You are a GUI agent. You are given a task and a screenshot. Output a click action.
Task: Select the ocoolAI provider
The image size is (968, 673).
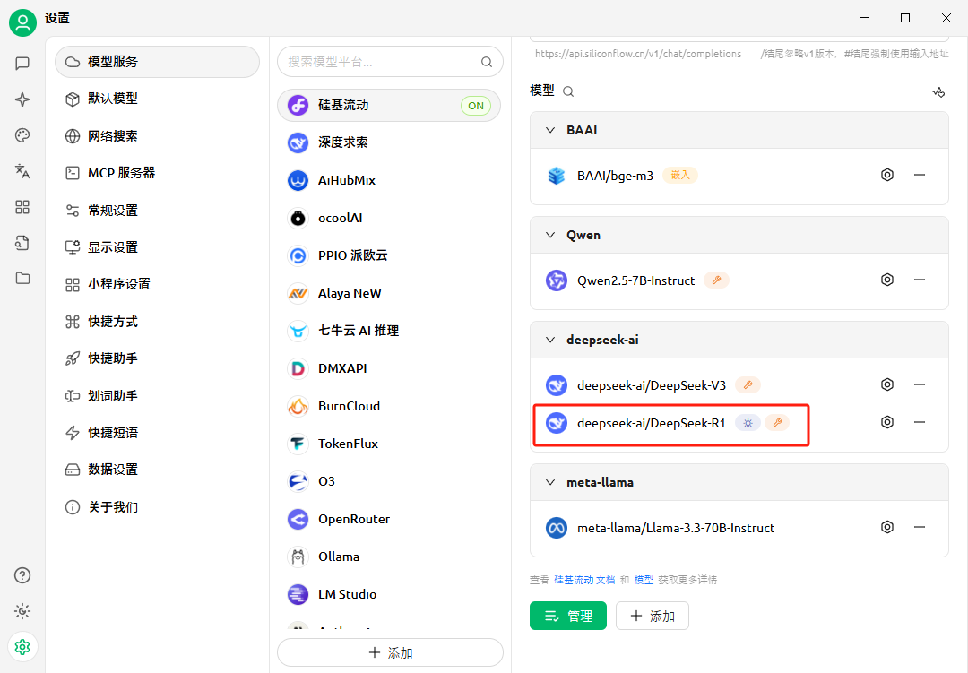tap(389, 218)
